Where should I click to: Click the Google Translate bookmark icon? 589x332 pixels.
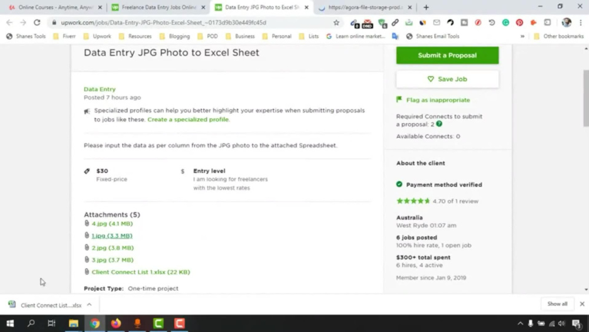click(x=395, y=36)
